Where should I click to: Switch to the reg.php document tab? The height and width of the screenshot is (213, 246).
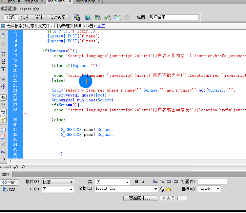[31, 2]
